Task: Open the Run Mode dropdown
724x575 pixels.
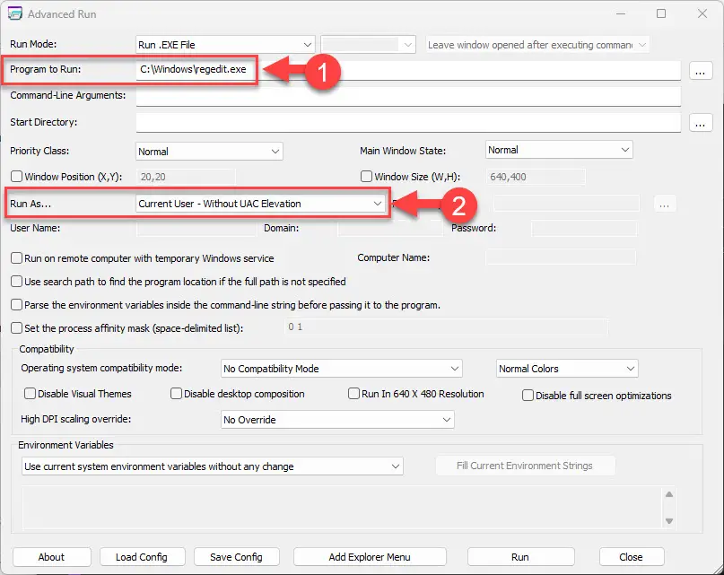Action: point(225,45)
